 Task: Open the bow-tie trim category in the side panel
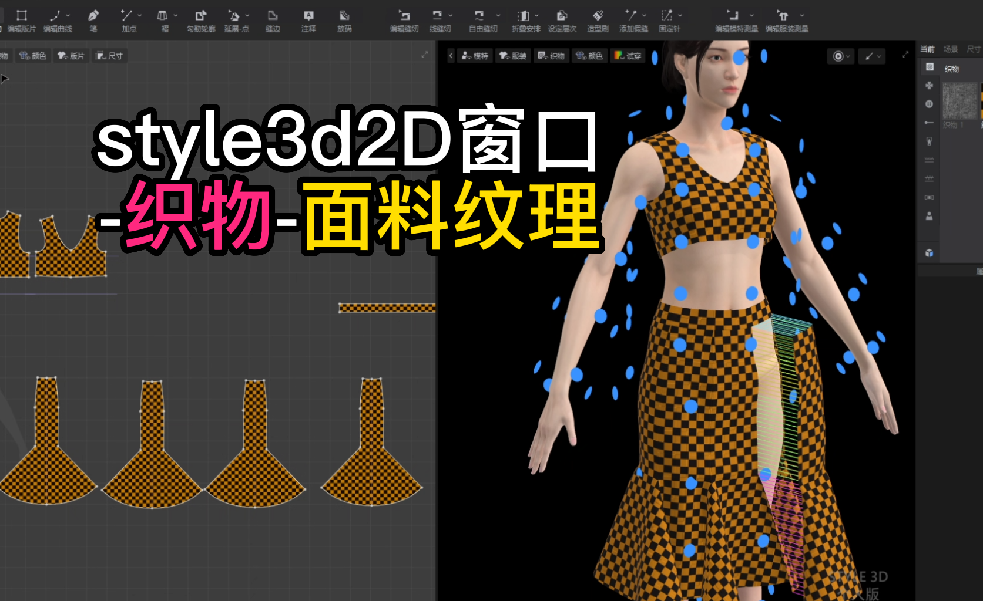[929, 197]
